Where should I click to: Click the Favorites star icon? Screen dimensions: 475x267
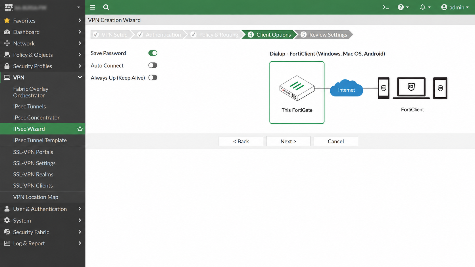click(7, 20)
